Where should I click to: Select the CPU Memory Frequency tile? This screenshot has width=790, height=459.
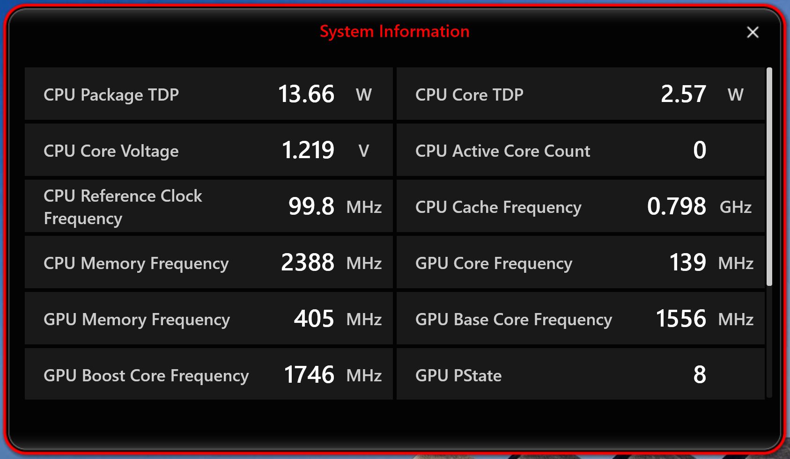208,262
